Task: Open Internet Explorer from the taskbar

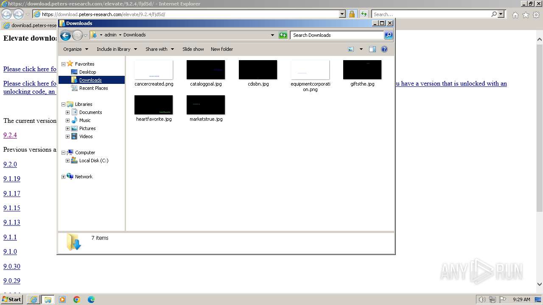Action: 34,299
